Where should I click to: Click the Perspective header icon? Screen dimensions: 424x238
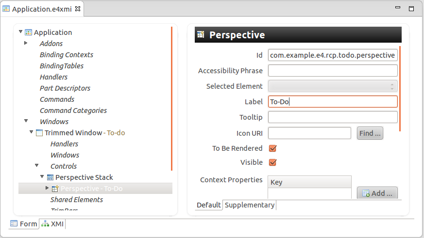[x=202, y=35]
